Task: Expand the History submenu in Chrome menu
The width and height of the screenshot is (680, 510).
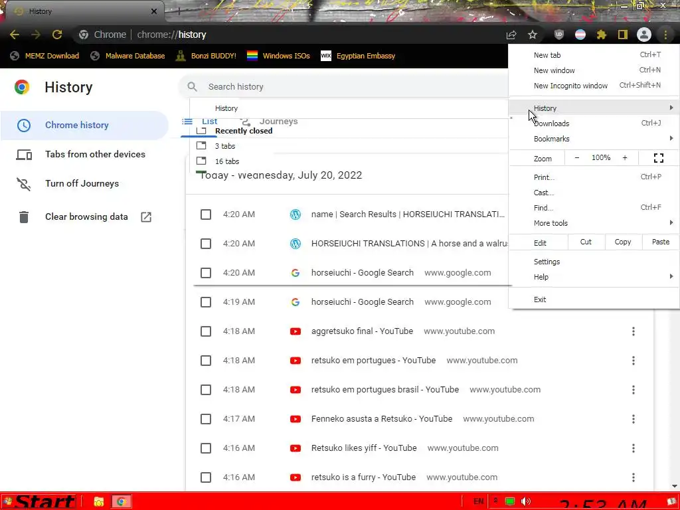Action: click(x=594, y=108)
